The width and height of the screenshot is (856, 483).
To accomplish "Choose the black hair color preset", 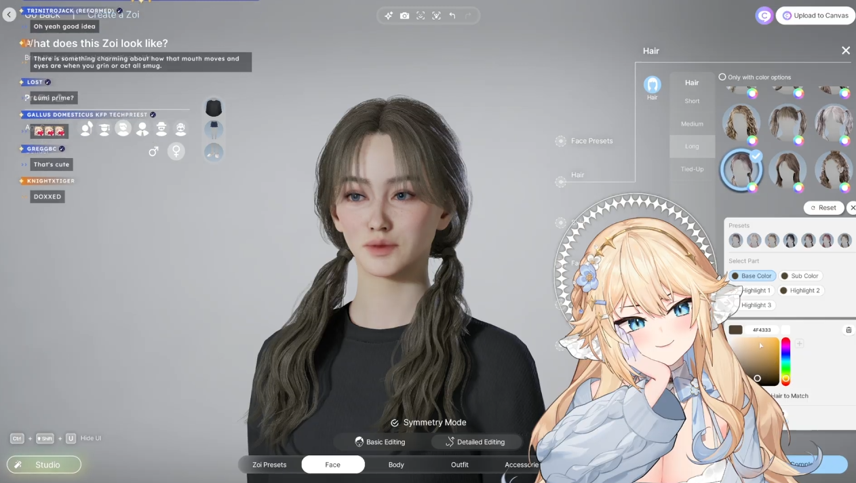I will [790, 240].
